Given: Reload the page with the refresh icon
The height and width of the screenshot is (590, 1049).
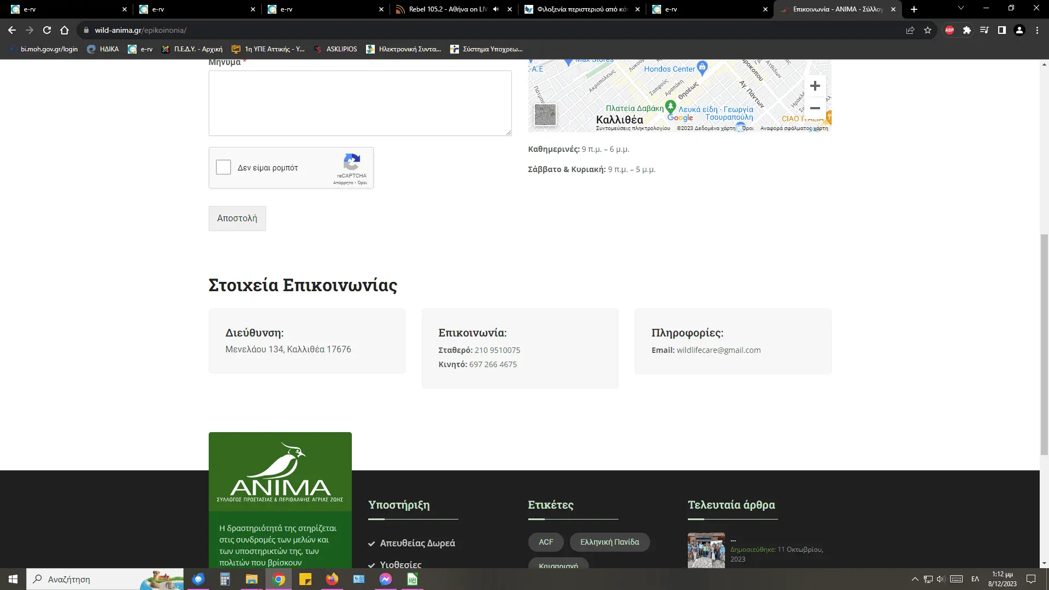Looking at the screenshot, I should click(x=47, y=30).
